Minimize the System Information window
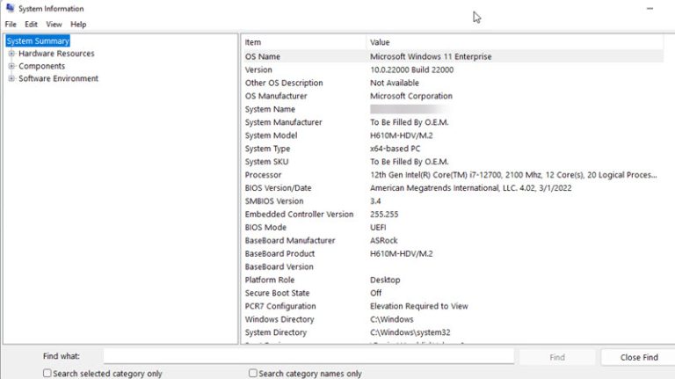Viewport: 675px width, 379px height. coord(650,9)
